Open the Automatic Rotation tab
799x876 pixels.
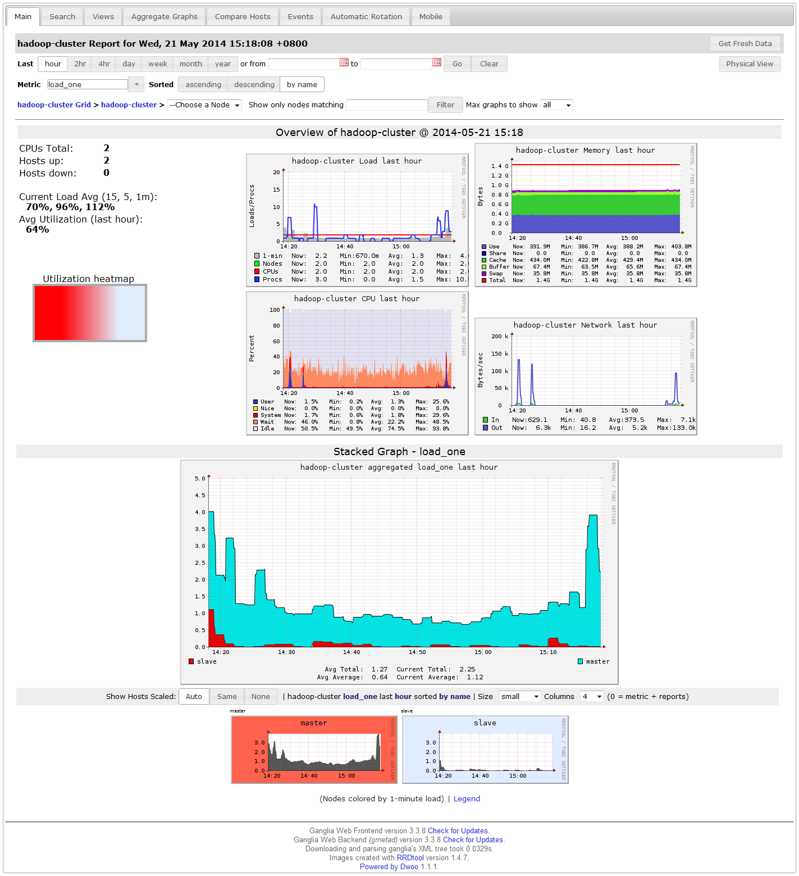(366, 17)
